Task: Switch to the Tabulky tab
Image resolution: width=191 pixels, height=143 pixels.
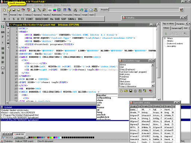Action: point(46,15)
